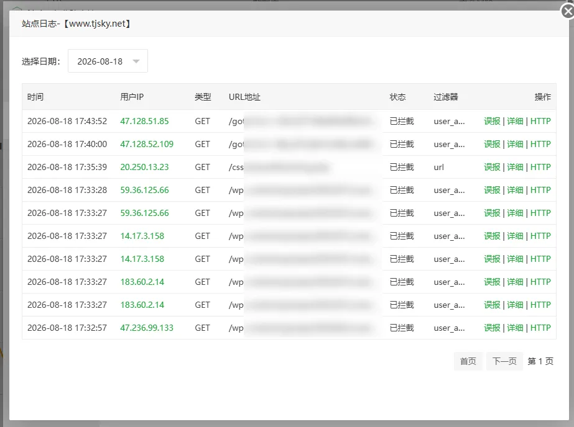This screenshot has height=427, width=574.
Task: Click the 时间 column header
Action: click(35, 97)
